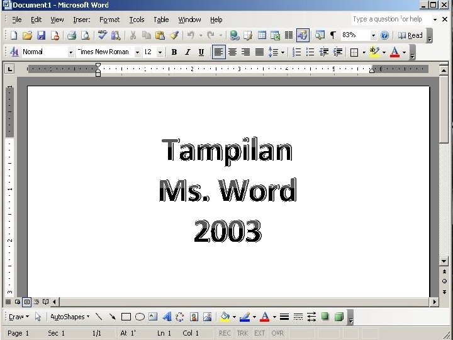453x340 pixels.
Task: Click the Select Browse Object button
Action: [444, 281]
